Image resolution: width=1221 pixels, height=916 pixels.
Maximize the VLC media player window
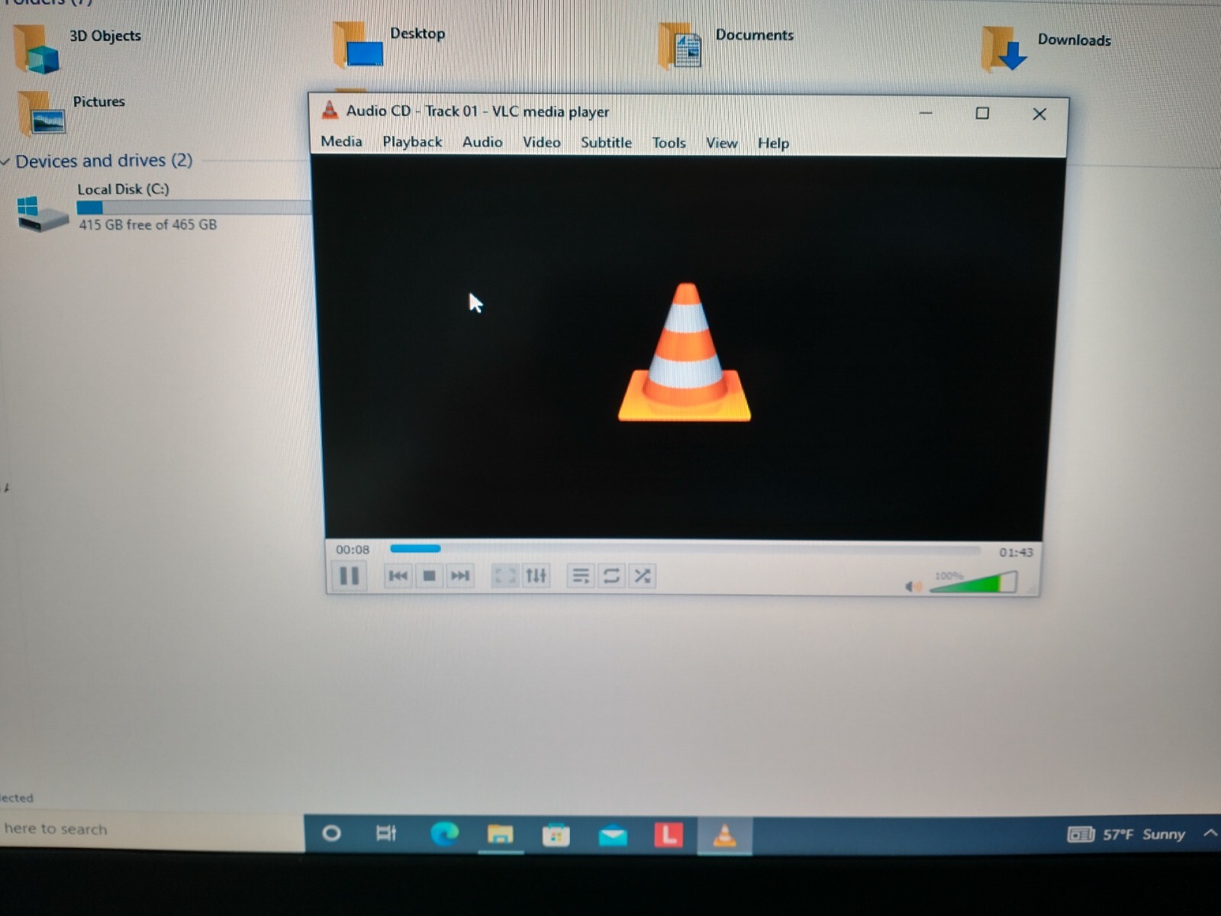[x=982, y=113]
